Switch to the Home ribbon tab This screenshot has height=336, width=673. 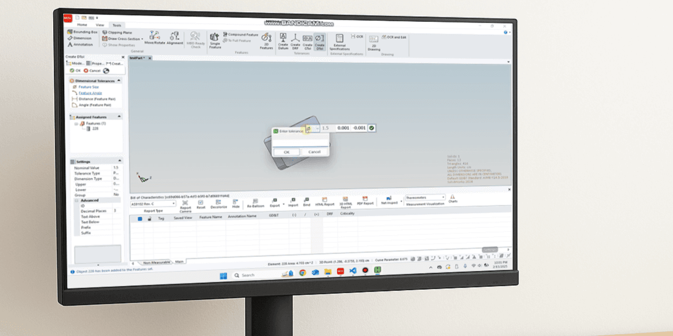82,25
